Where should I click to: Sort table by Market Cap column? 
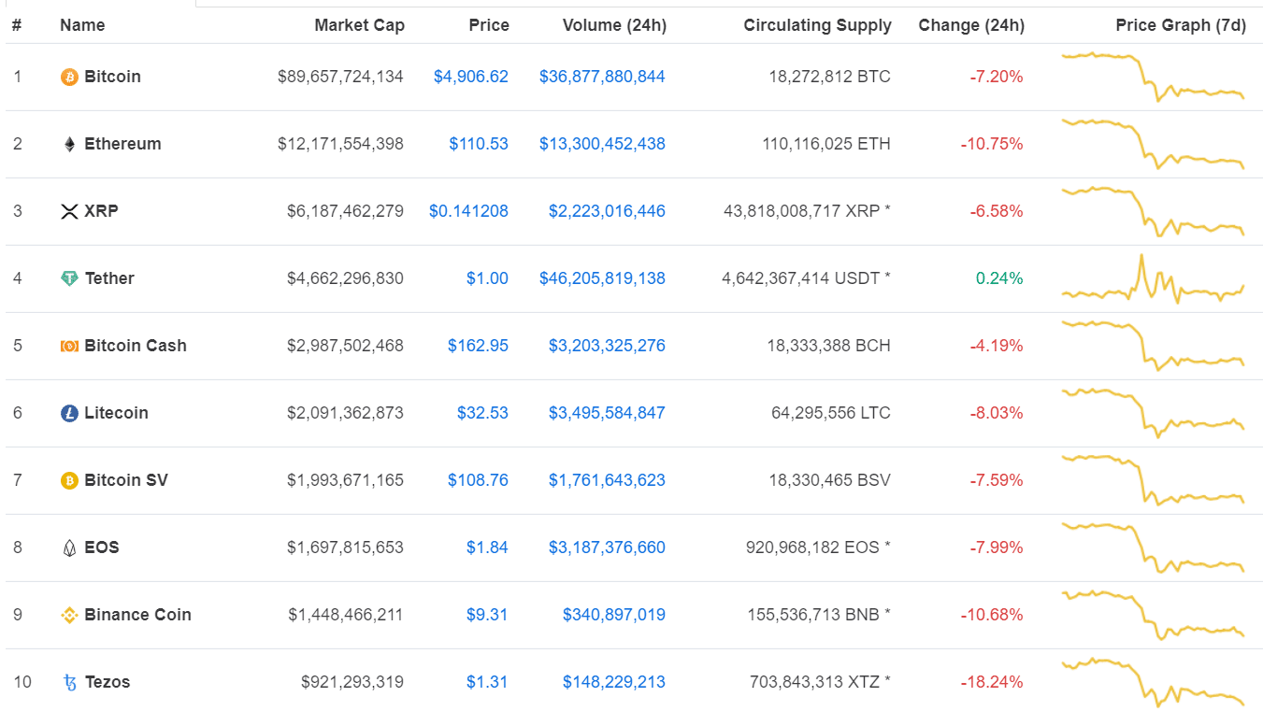click(x=359, y=25)
